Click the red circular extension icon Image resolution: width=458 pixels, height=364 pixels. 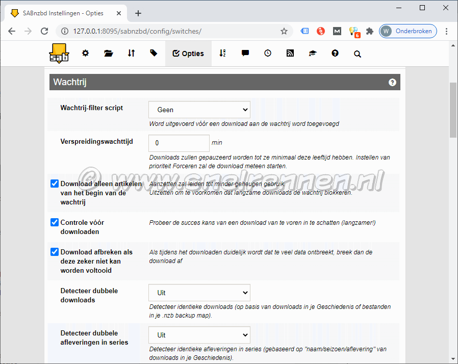[x=321, y=31]
